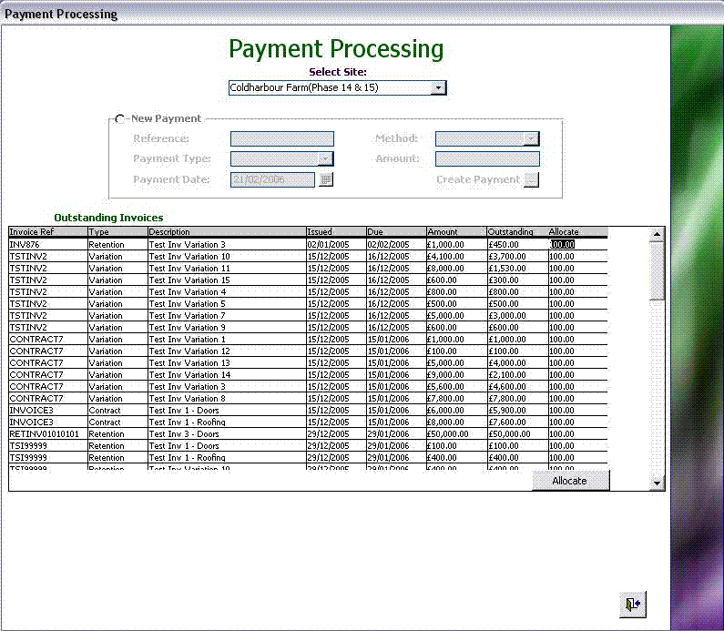
Task: Click the £50,000.00 outstanding value
Action: [x=509, y=434]
